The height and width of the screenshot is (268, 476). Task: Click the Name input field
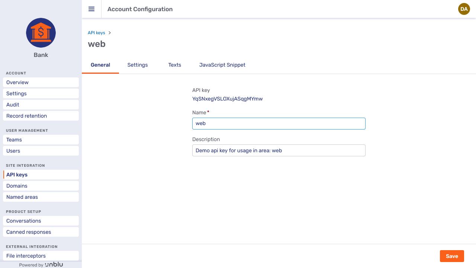[x=279, y=124]
